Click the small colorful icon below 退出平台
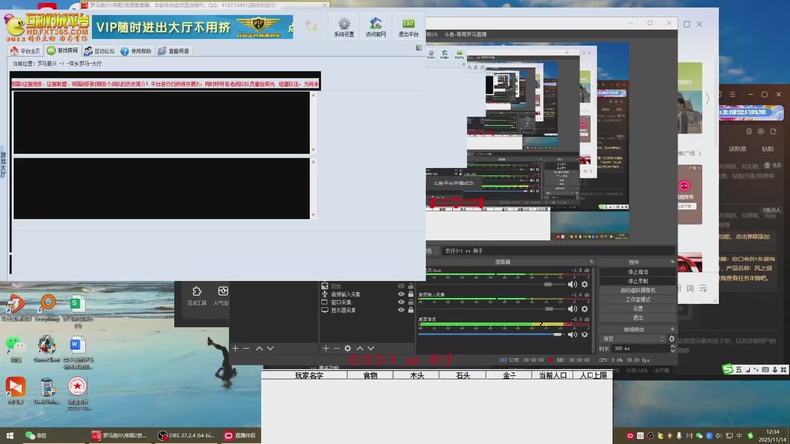Image resolution: width=790 pixels, height=444 pixels. 418,48
